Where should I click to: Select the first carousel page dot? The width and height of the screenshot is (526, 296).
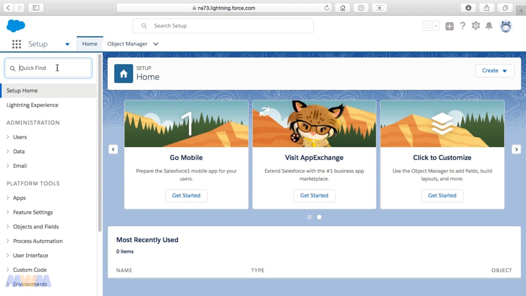click(x=309, y=217)
